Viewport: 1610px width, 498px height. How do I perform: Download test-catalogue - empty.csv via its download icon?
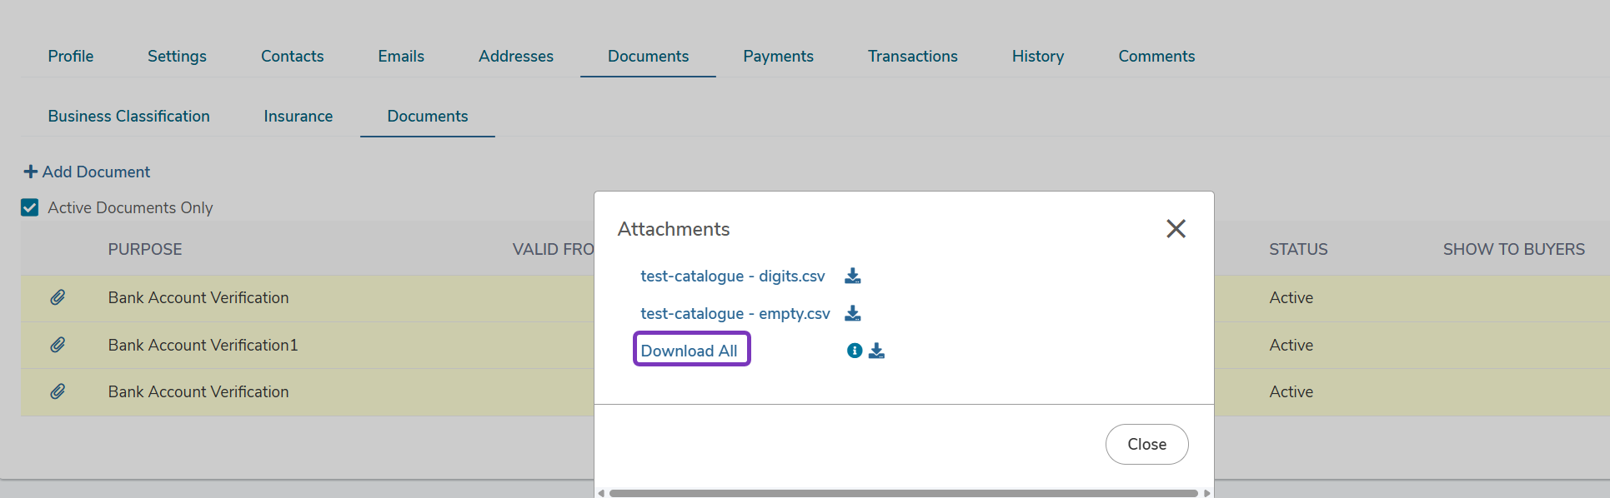pos(852,313)
